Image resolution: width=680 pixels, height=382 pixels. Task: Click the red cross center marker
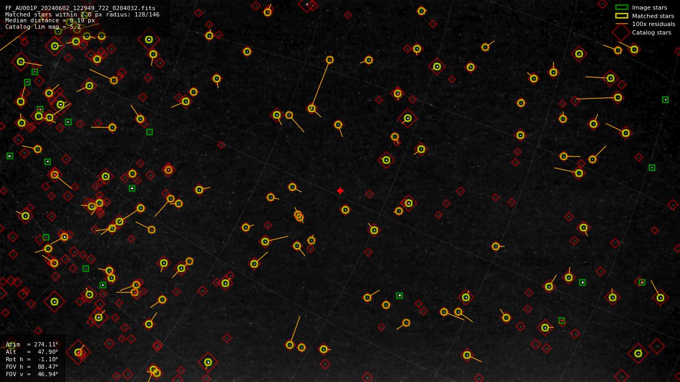click(340, 191)
